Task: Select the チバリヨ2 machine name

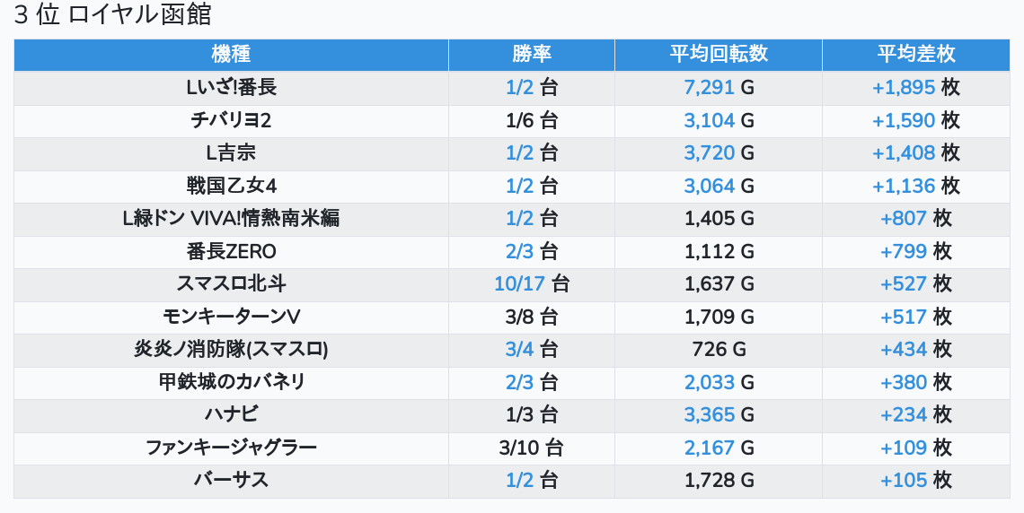Action: click(x=231, y=120)
